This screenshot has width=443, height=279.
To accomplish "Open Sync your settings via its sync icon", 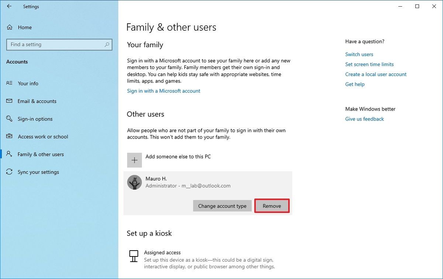I will point(9,172).
